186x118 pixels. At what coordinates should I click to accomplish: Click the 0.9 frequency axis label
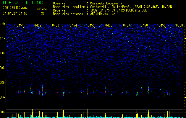click(x=2, y=68)
